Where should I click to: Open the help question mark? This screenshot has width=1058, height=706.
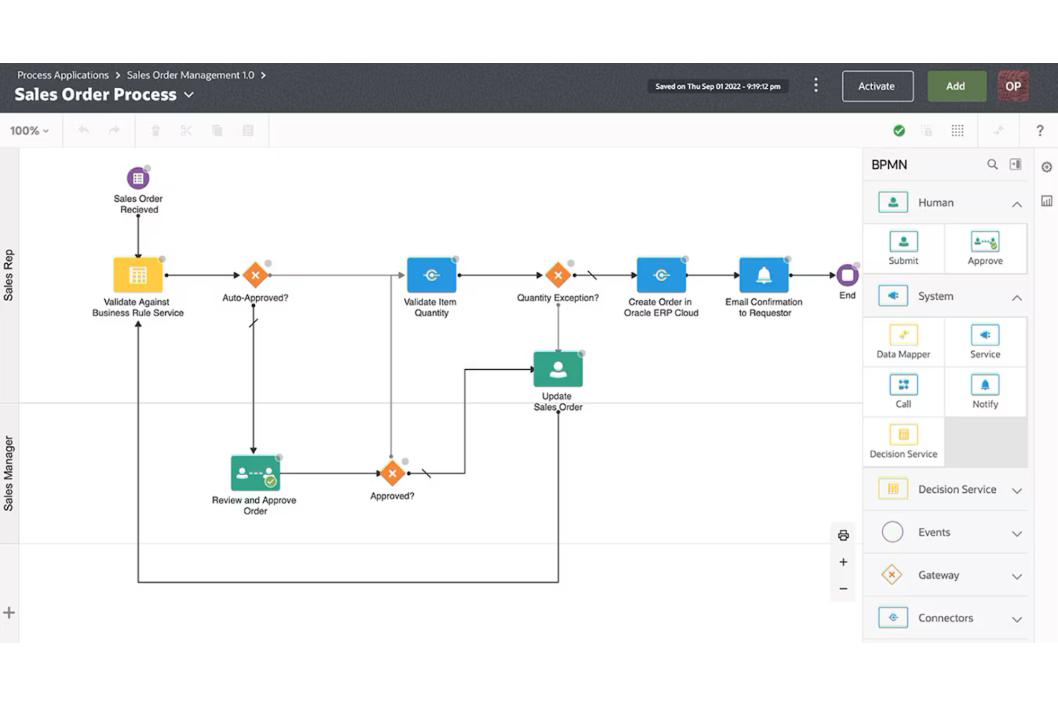click(1039, 130)
